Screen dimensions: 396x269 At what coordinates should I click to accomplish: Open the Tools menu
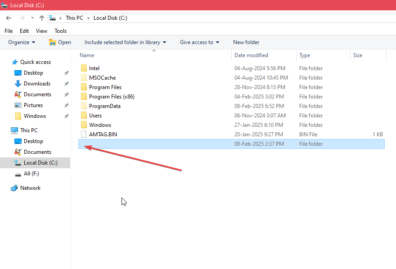[61, 31]
